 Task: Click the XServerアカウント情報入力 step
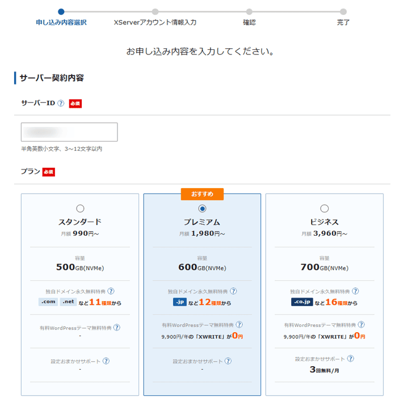155,22
